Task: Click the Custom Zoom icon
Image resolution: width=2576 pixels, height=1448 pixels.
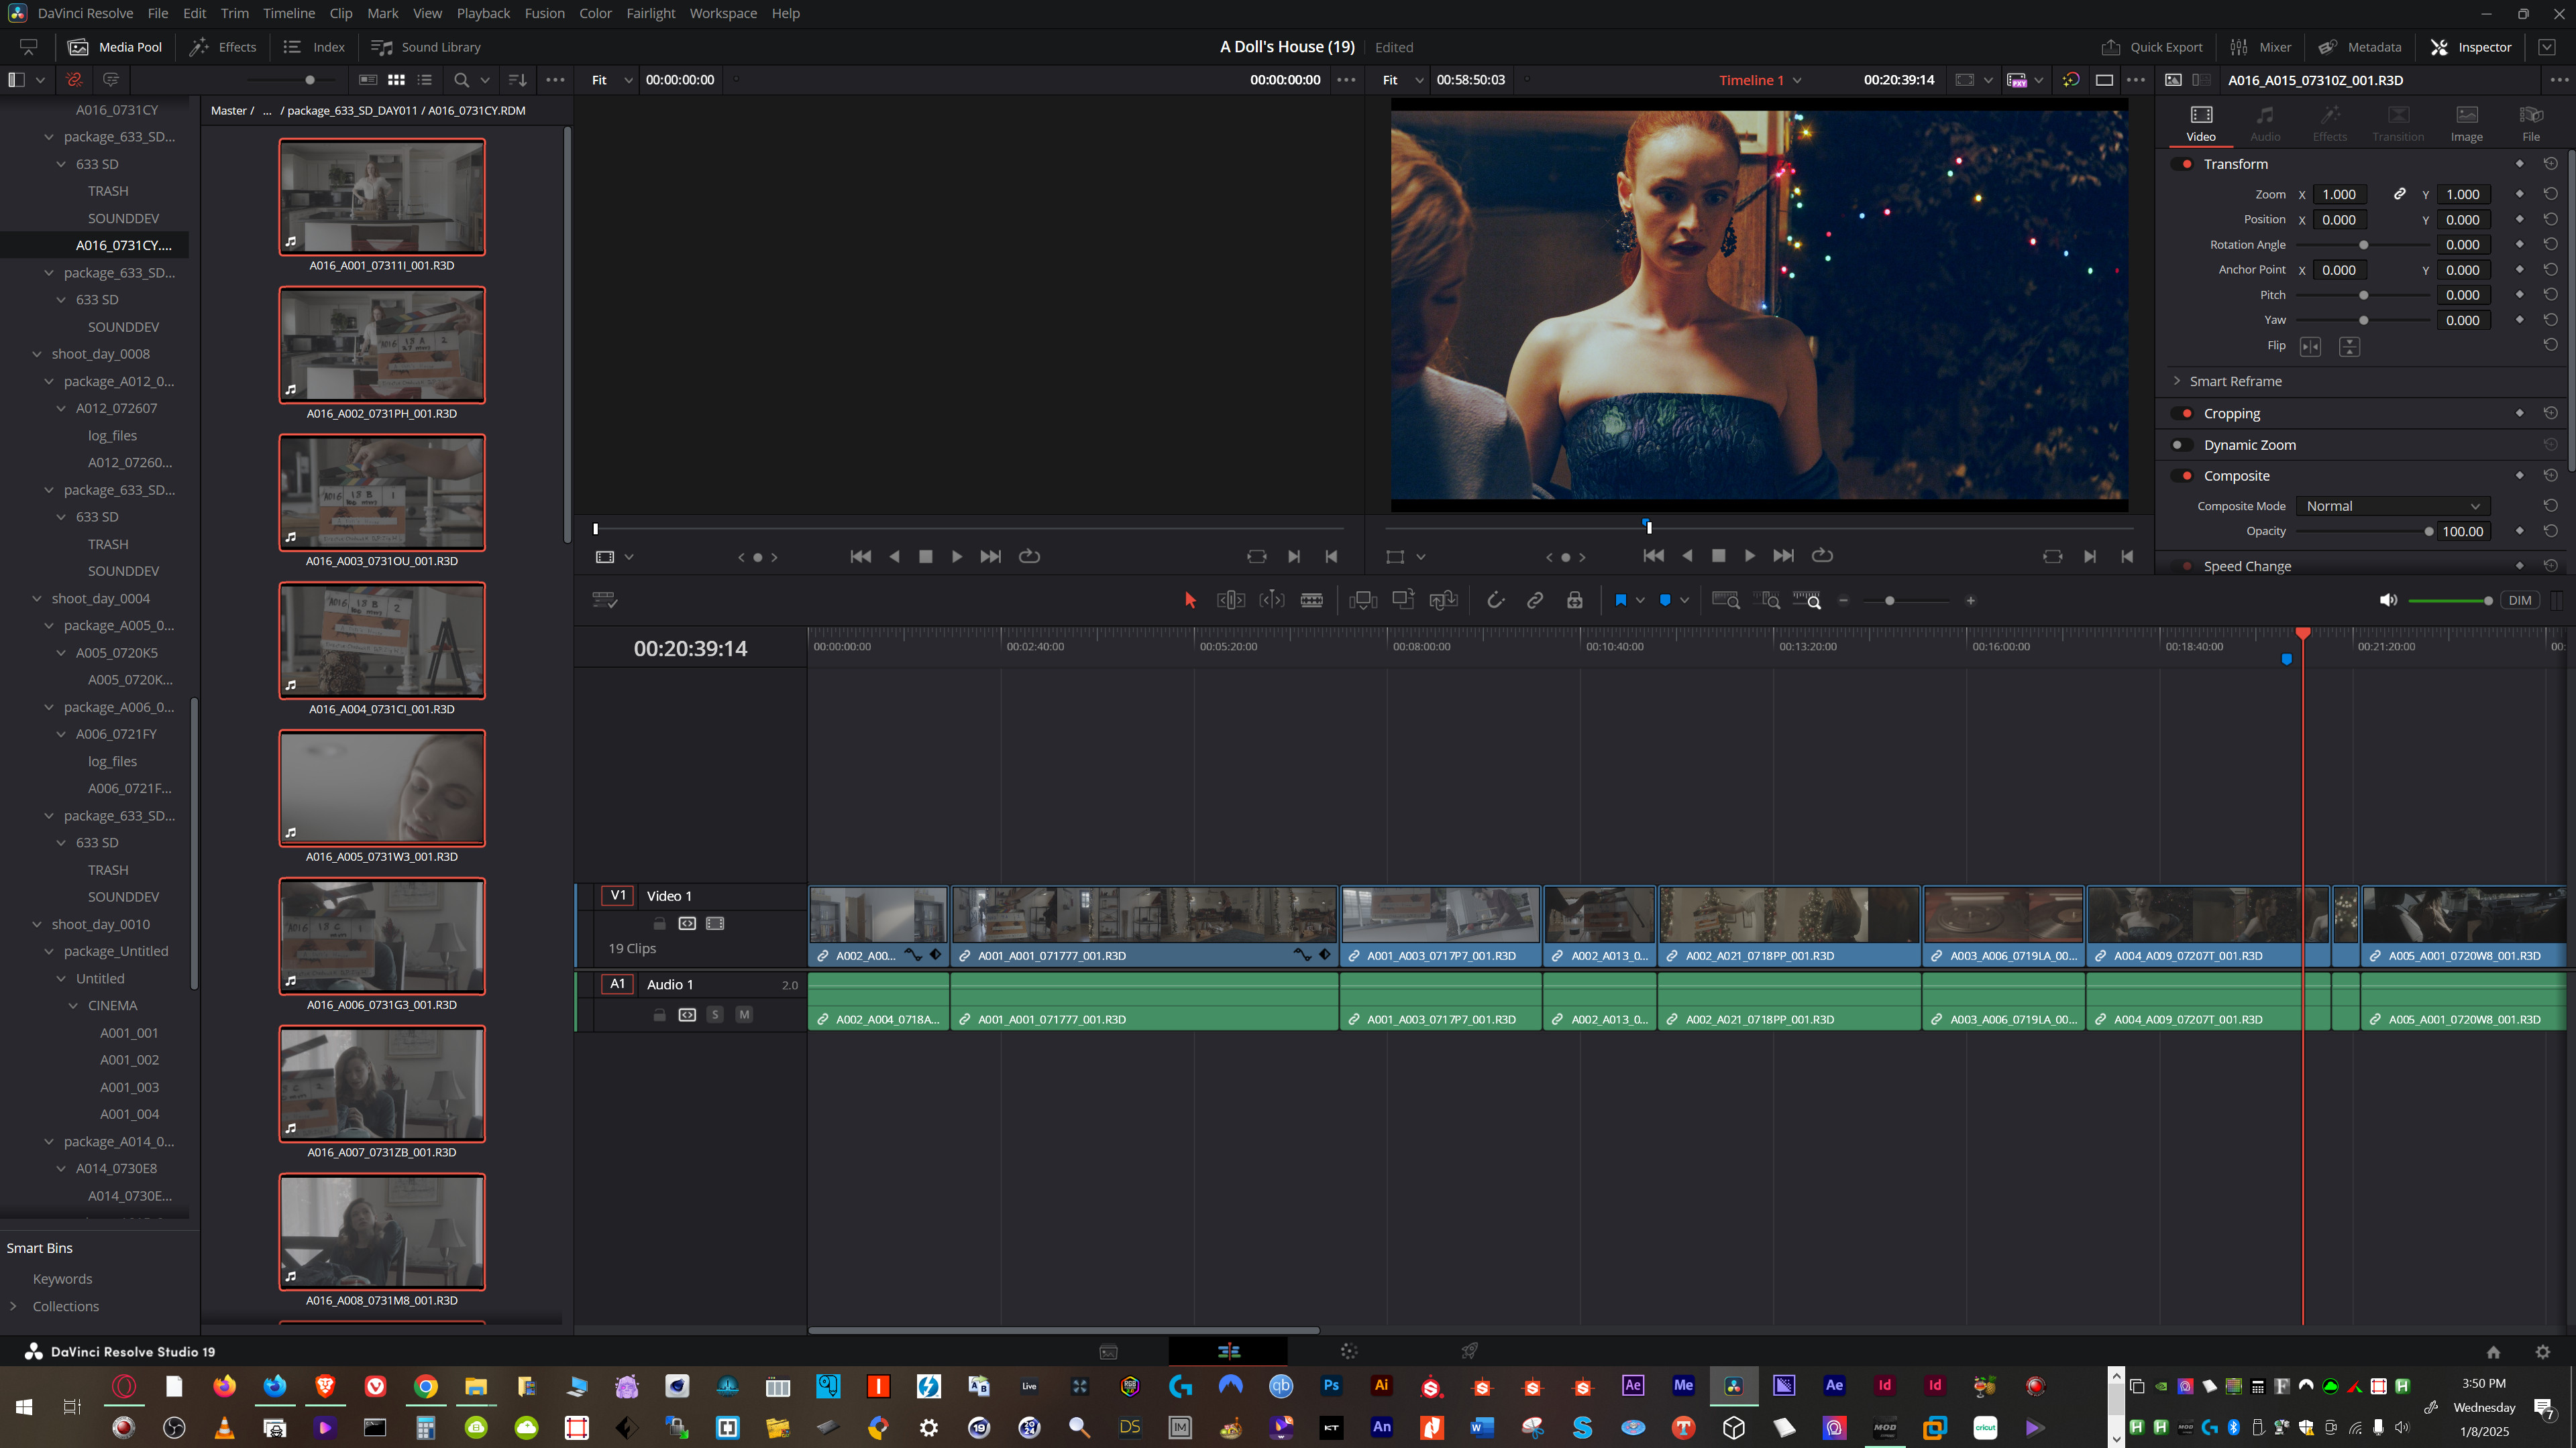Action: 1807,601
